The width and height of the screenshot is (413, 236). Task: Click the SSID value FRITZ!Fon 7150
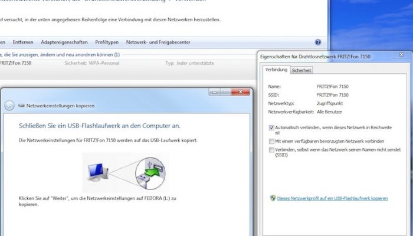[x=332, y=95]
